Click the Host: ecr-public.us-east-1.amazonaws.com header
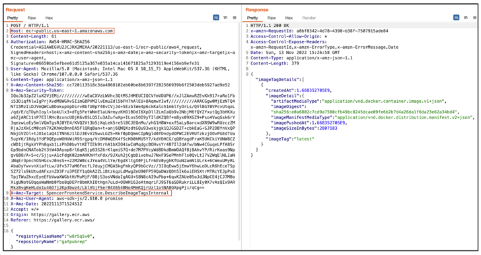This screenshot has width=481, height=255. coord(62,31)
